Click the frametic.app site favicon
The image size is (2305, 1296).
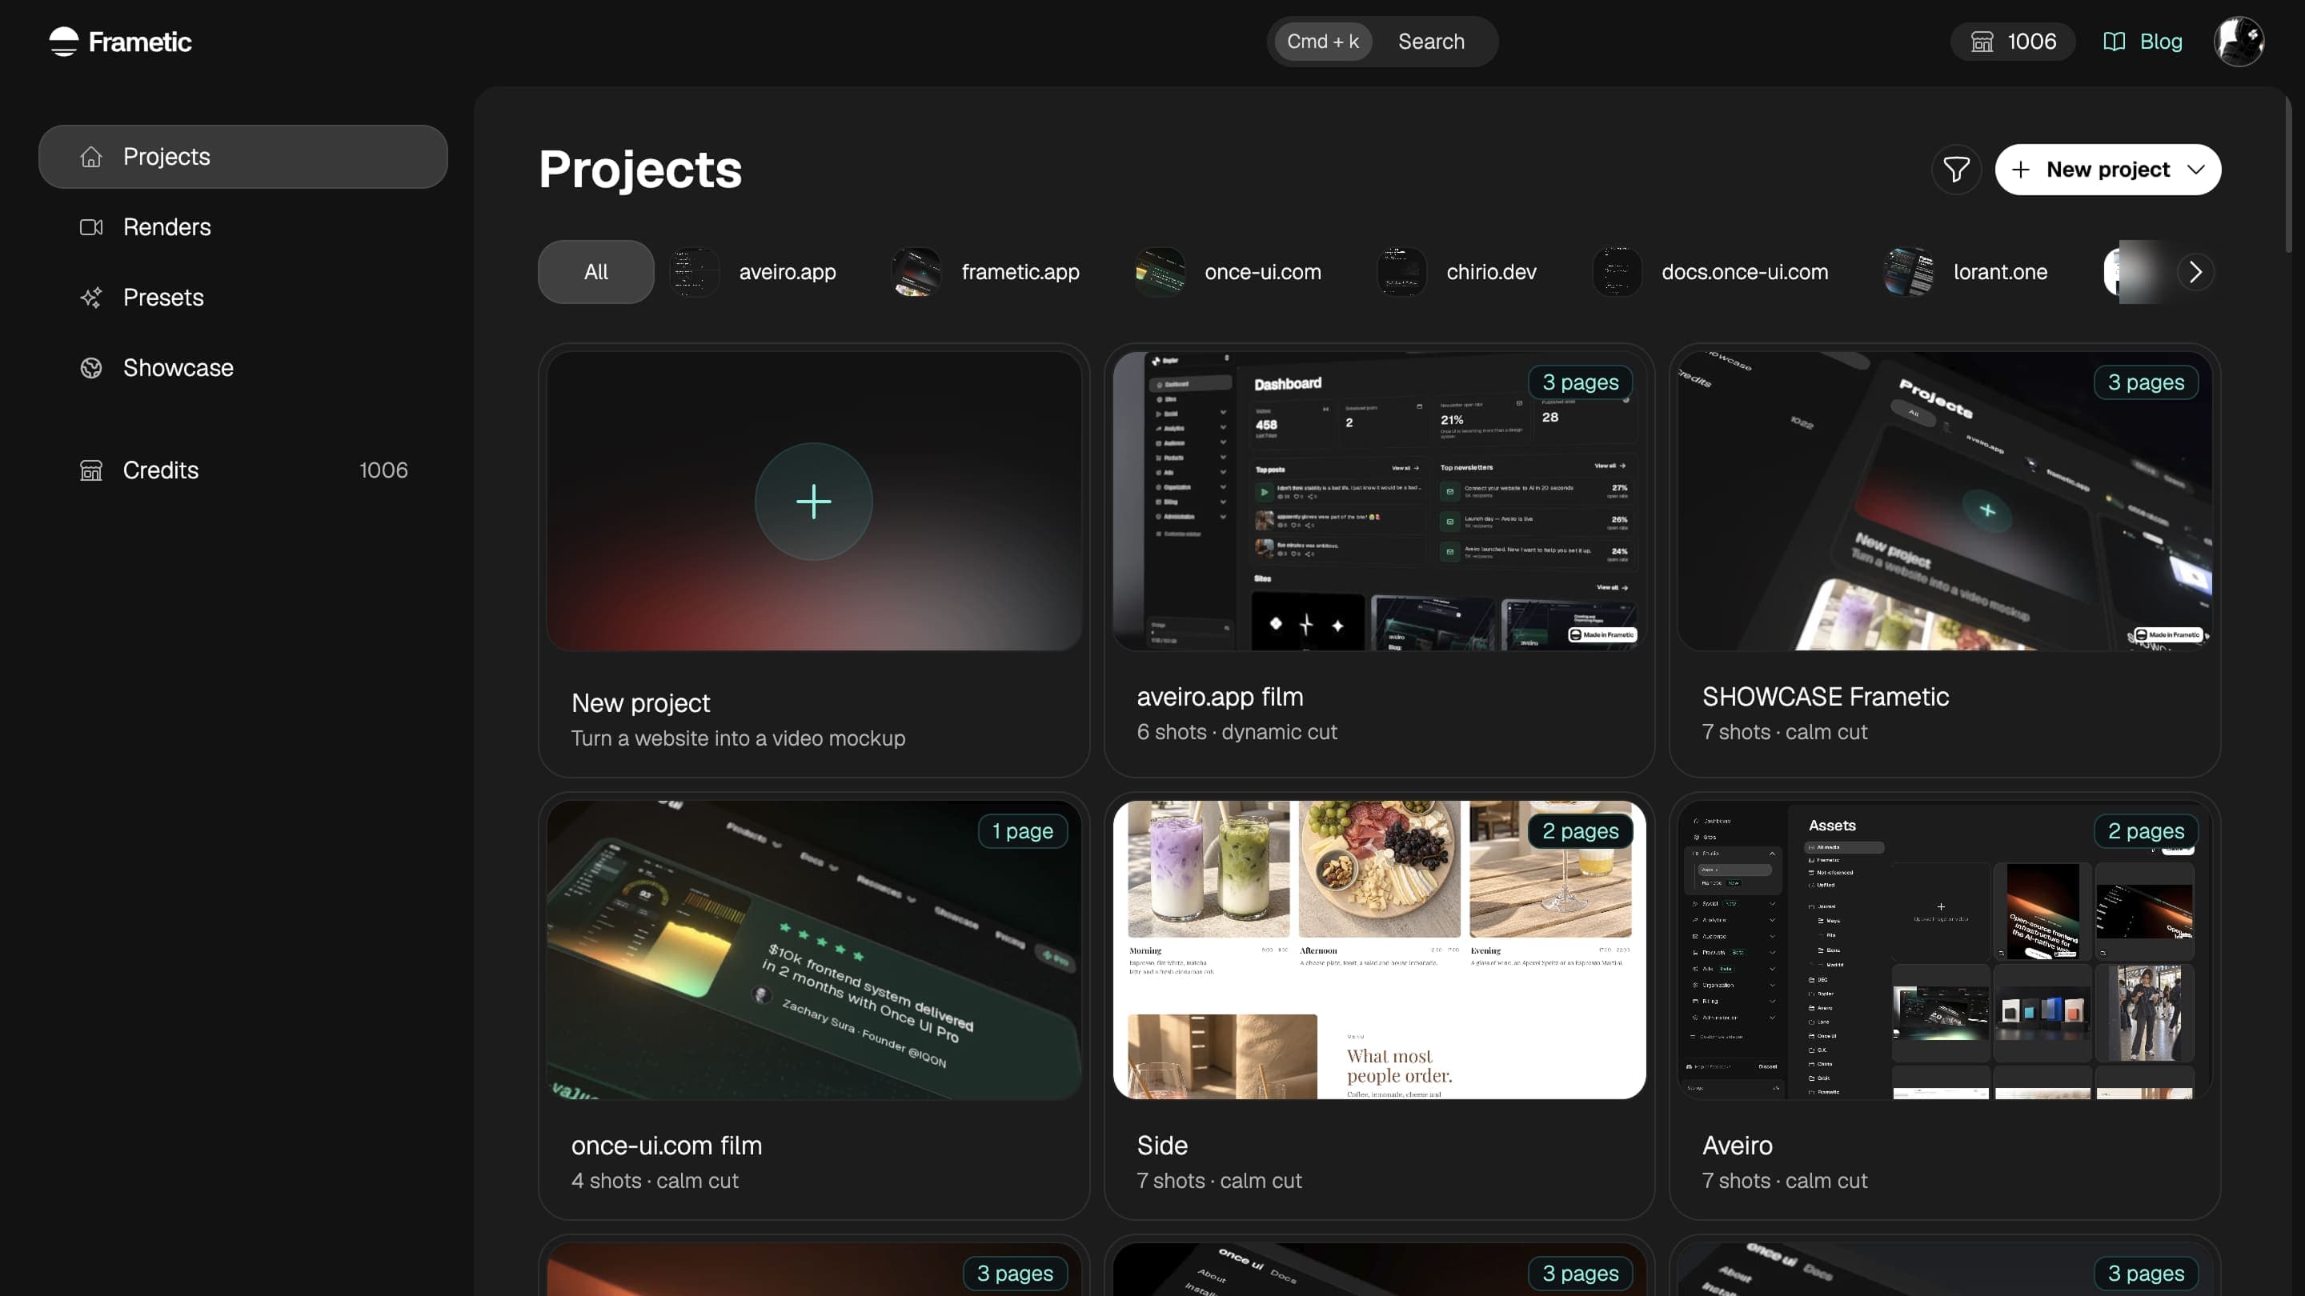pyautogui.click(x=916, y=272)
